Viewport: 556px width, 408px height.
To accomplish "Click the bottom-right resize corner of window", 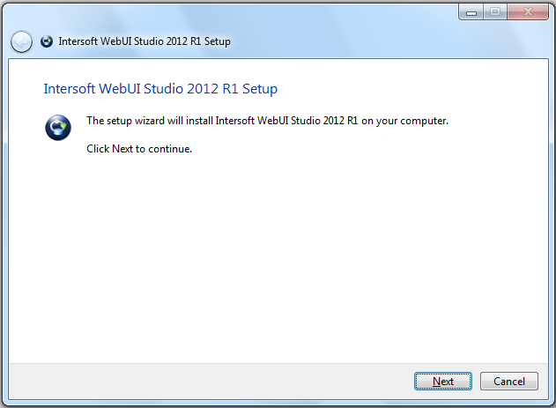I will click(552, 404).
